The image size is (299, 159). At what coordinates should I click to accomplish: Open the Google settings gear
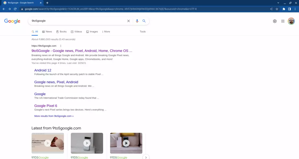pyautogui.click(x=275, y=21)
